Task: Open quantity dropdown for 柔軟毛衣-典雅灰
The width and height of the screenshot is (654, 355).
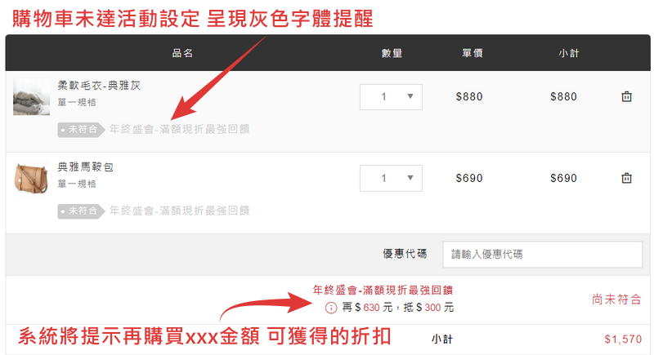Action: pos(391,97)
